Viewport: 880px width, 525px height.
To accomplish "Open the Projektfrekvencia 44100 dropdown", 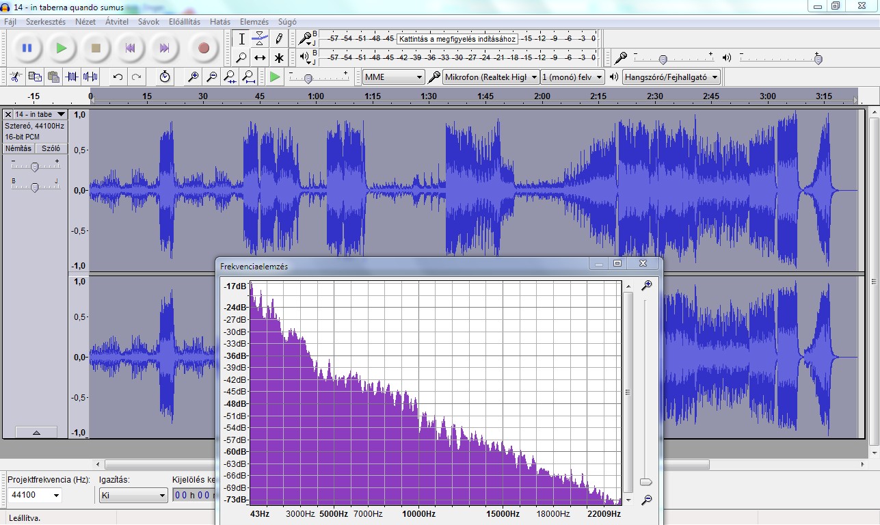I will coord(34,495).
